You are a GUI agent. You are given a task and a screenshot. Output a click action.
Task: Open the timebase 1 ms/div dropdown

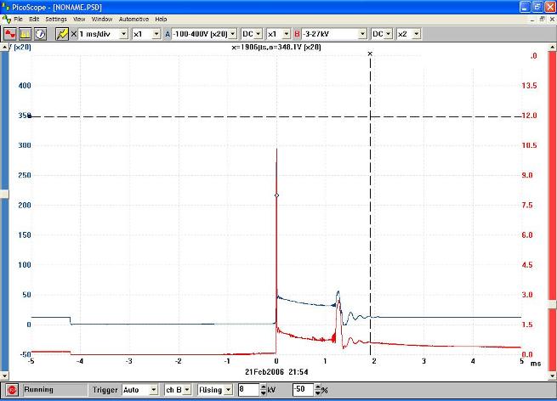point(124,33)
